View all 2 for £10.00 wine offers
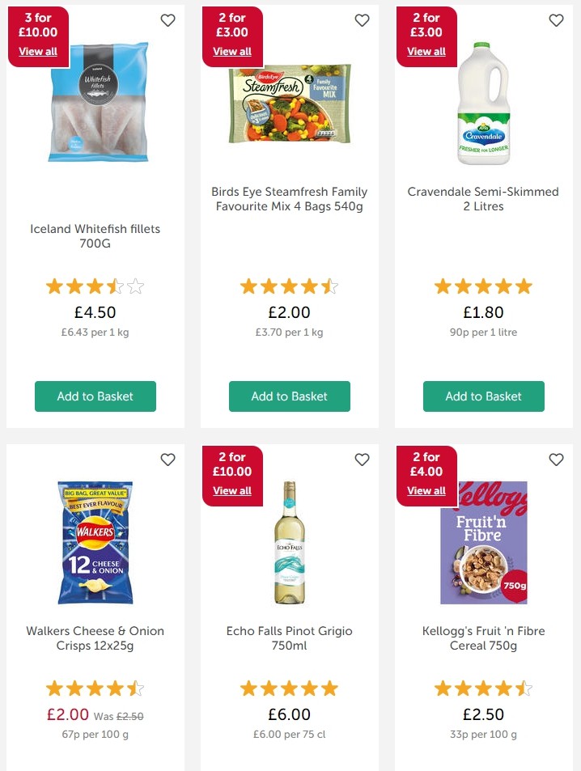Screen dimensions: 581x771 [x=232, y=491]
